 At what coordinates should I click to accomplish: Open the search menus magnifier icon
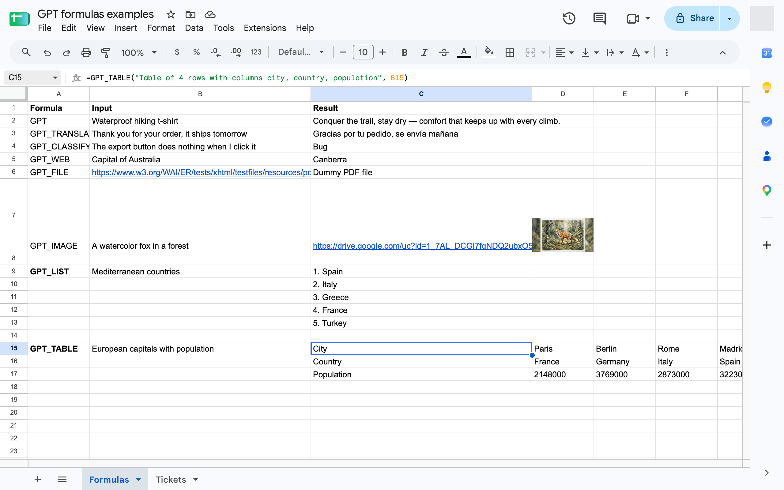click(x=26, y=52)
